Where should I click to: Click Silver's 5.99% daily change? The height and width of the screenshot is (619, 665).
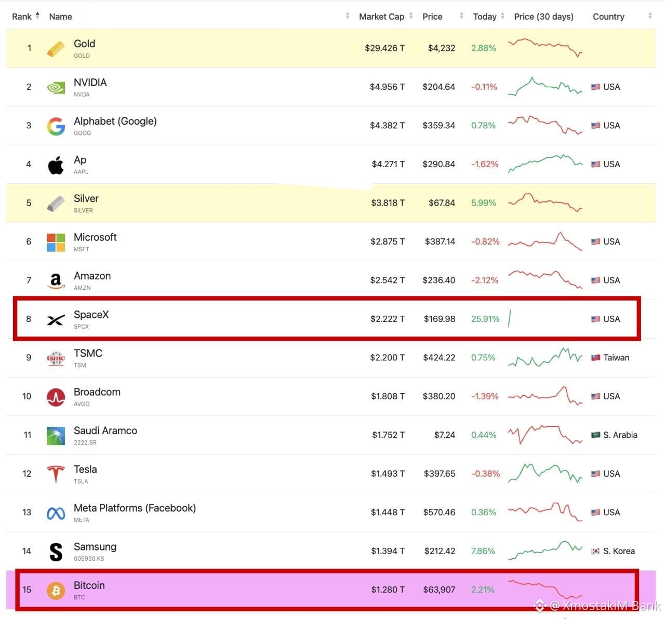[x=484, y=203]
